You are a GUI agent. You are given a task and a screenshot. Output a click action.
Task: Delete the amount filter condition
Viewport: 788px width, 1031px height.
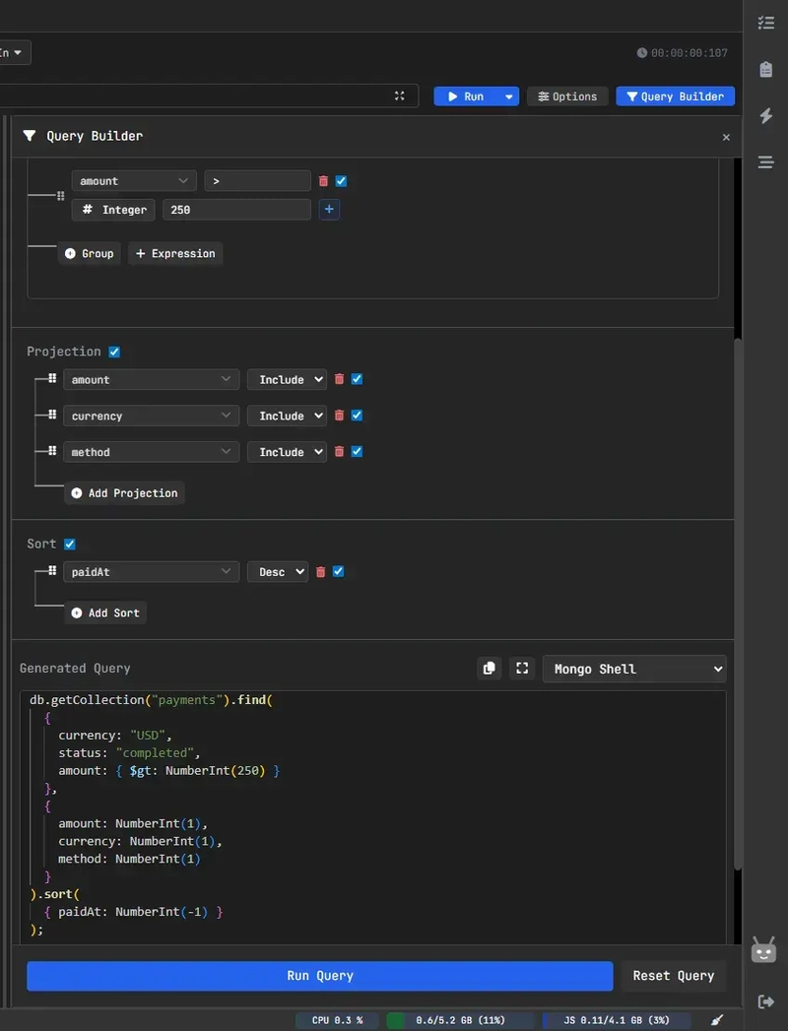tap(323, 181)
